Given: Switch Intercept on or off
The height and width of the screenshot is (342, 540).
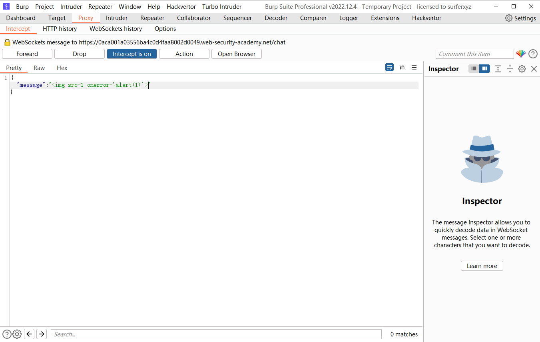Looking at the screenshot, I should coord(132,53).
